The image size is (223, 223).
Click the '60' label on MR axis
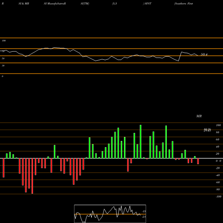(x=218, y=140)
